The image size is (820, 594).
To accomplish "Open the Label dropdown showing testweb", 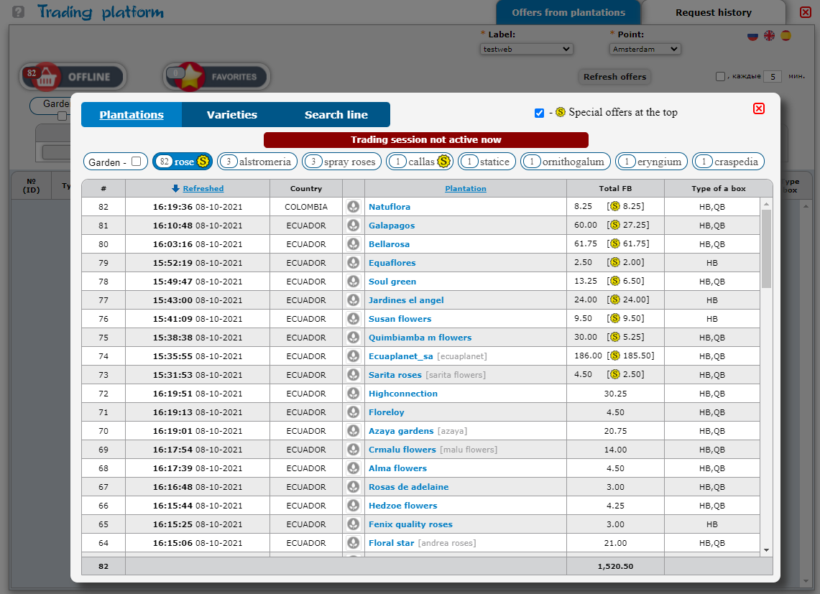I will click(526, 49).
